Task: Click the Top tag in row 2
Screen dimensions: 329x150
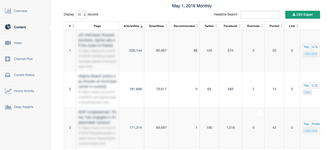Action: click(306, 85)
